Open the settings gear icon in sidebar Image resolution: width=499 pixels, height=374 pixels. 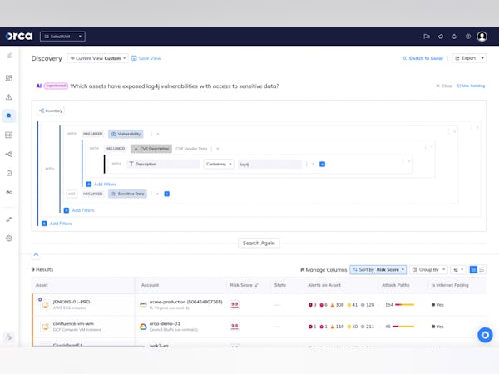pos(9,239)
